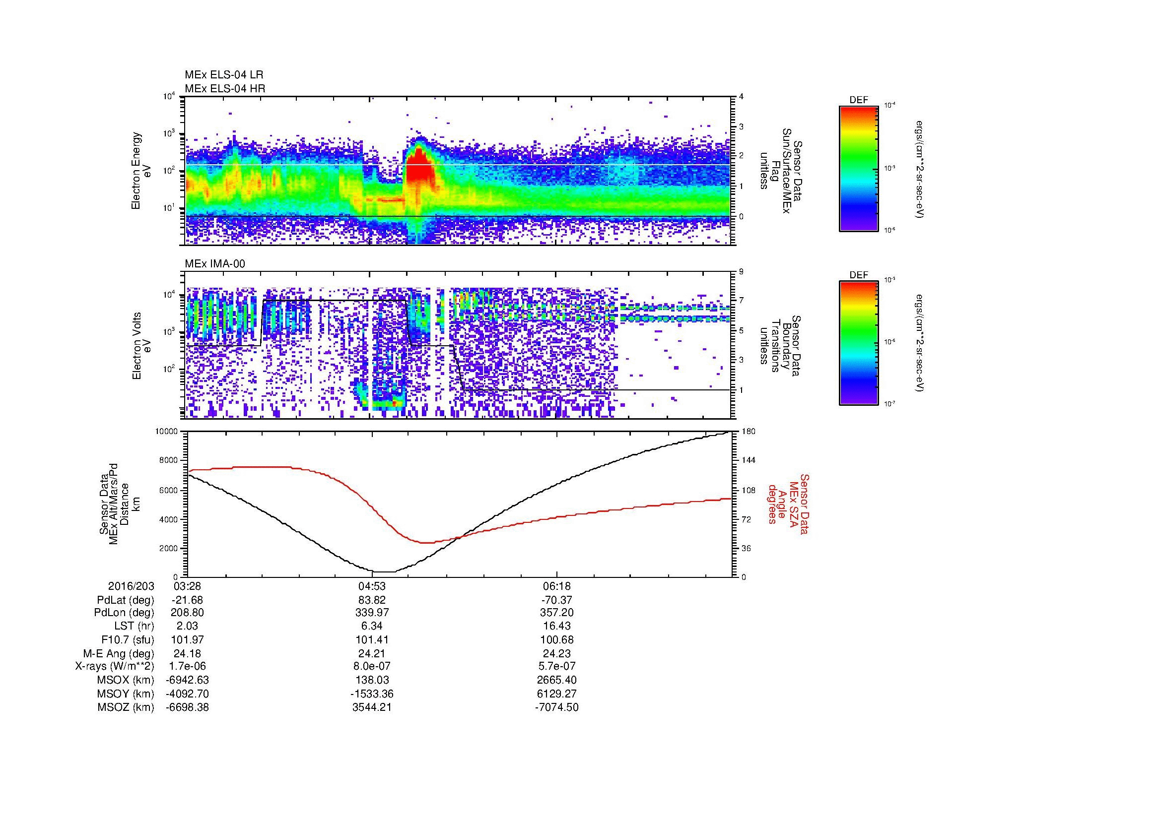The image size is (1161, 820).
Task: Click the time tick label '06:18'
Action: (557, 586)
